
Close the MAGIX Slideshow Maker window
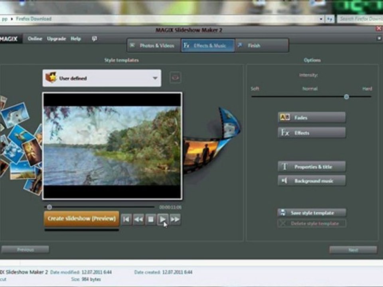(379, 29)
